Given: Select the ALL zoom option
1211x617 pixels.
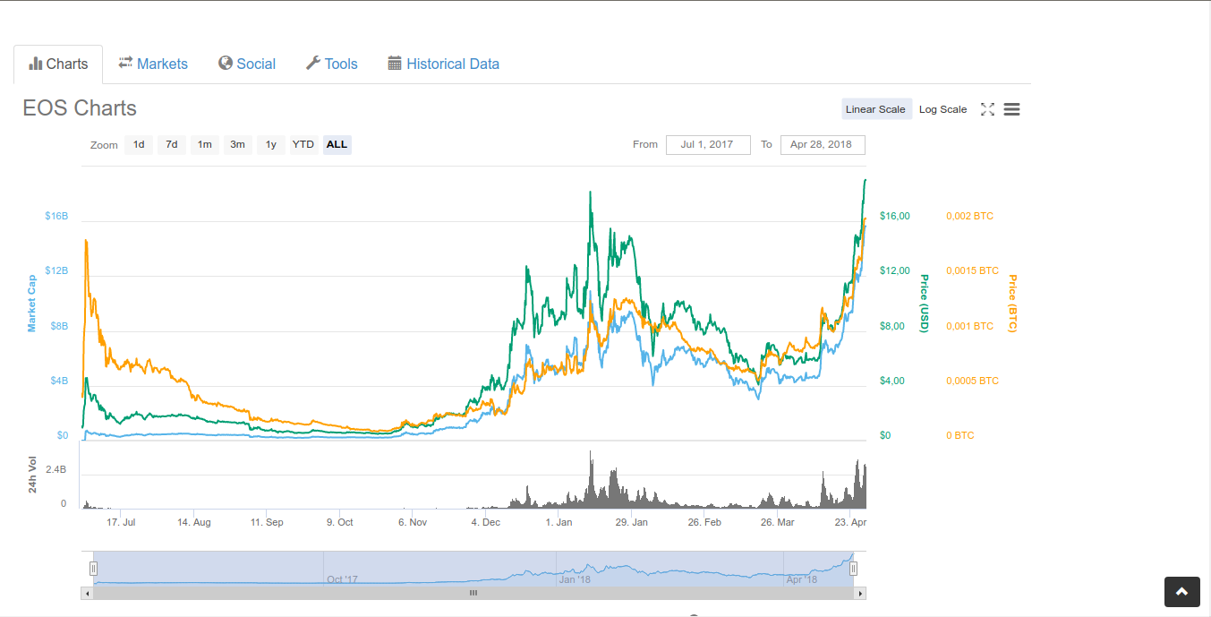Looking at the screenshot, I should (337, 144).
